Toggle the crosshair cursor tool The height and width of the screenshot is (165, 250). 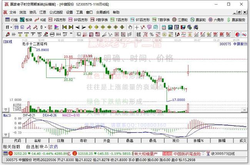[x=137, y=27]
